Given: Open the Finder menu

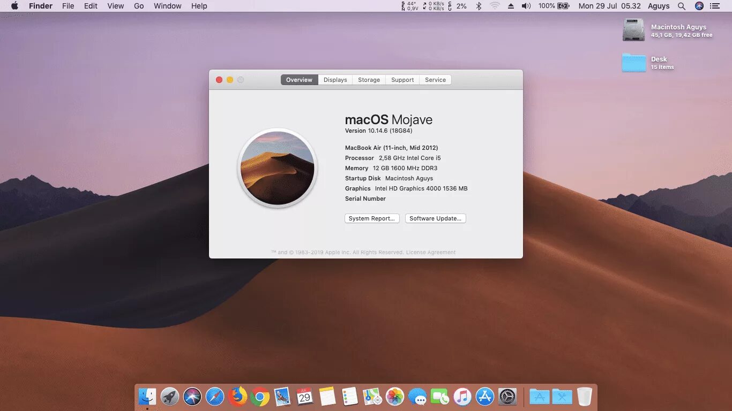Looking at the screenshot, I should coord(41,6).
